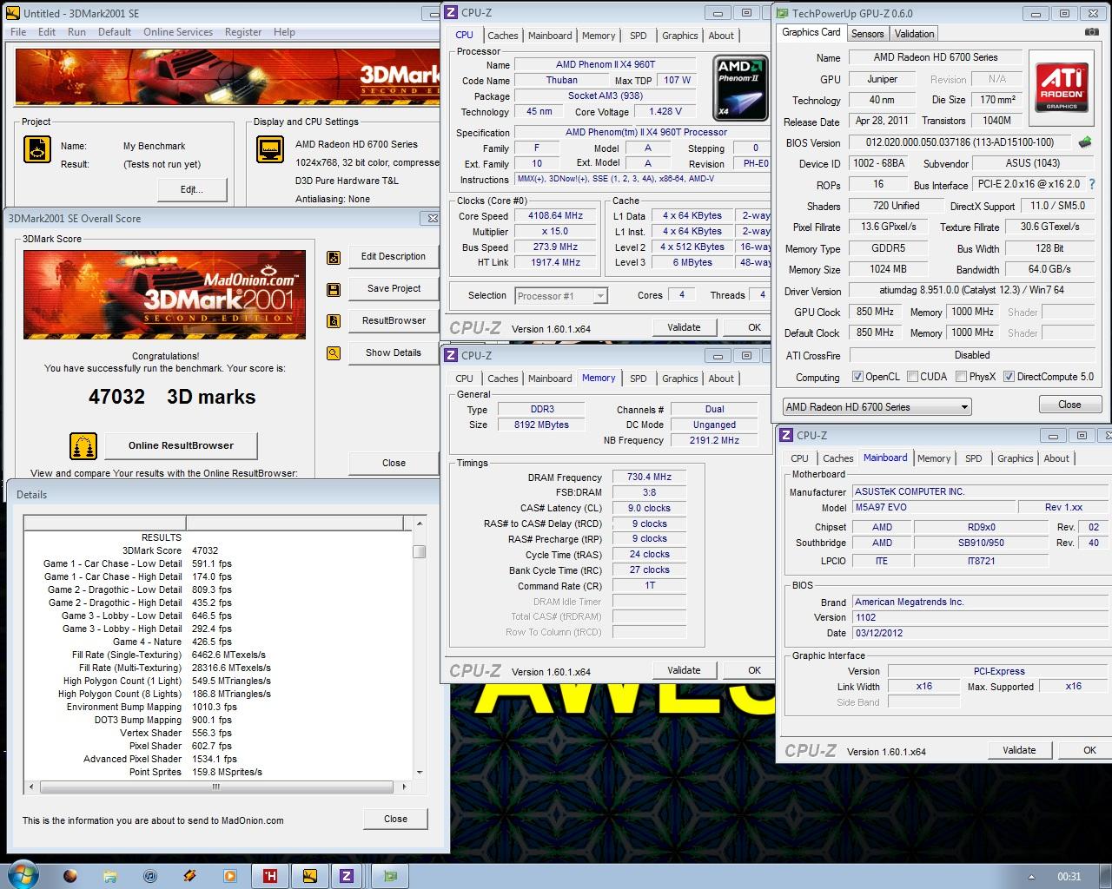Click the Details list scroll-up arrow
Screen dimensions: 1112x889
coord(420,524)
